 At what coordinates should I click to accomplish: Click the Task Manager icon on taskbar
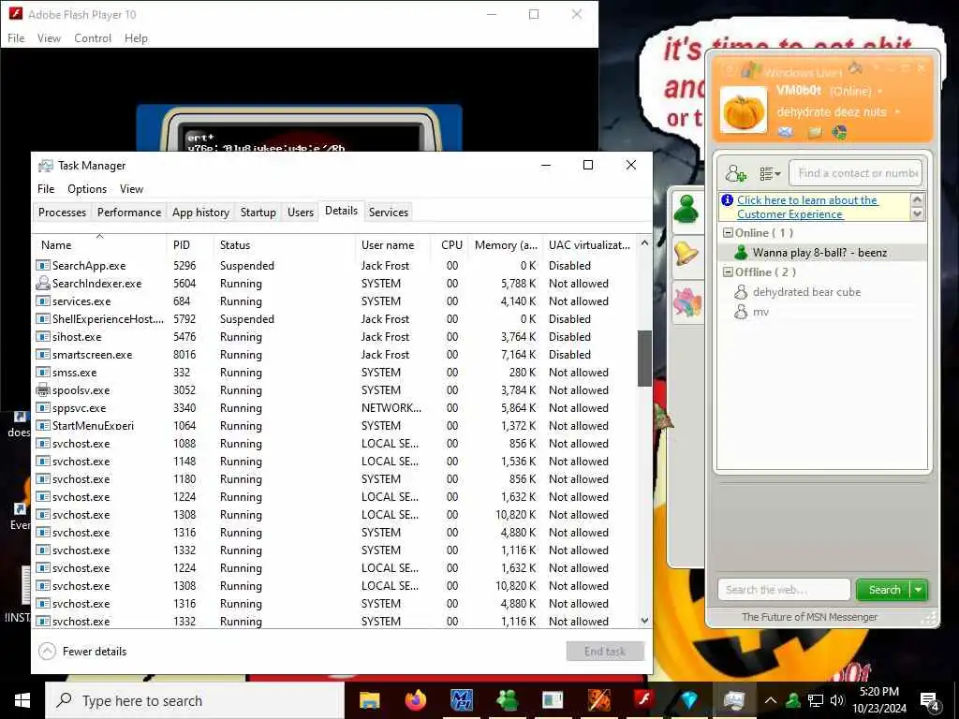pos(733,700)
